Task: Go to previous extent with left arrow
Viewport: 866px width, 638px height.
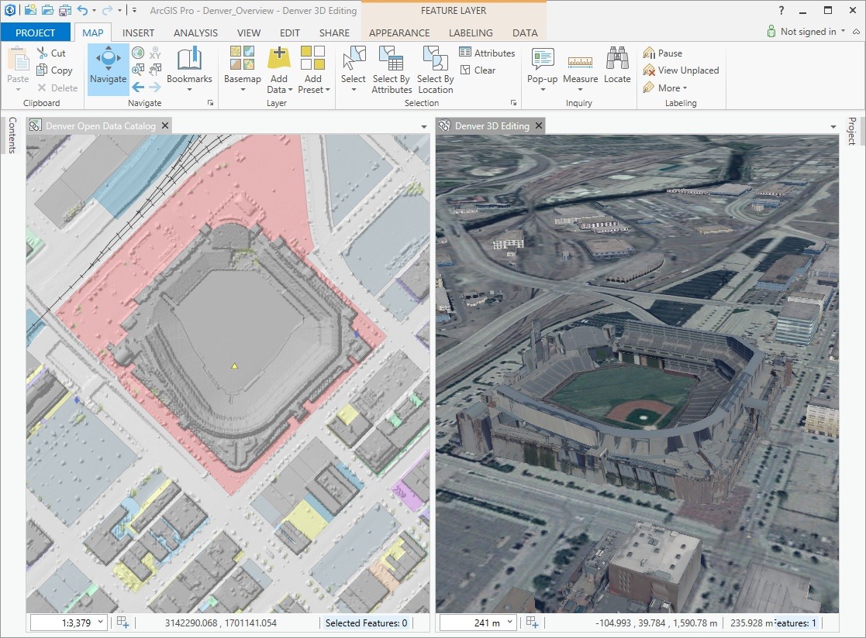Action: [x=138, y=87]
